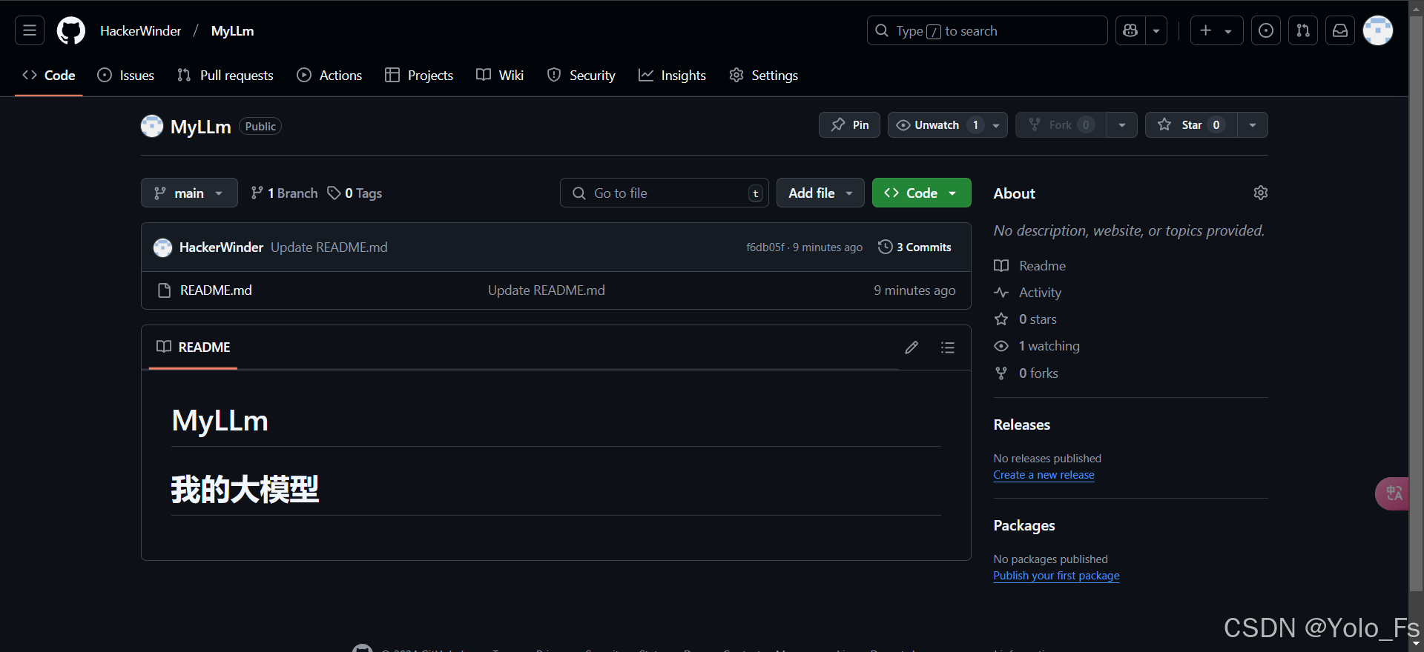Pin the MyLLm repository

[849, 124]
